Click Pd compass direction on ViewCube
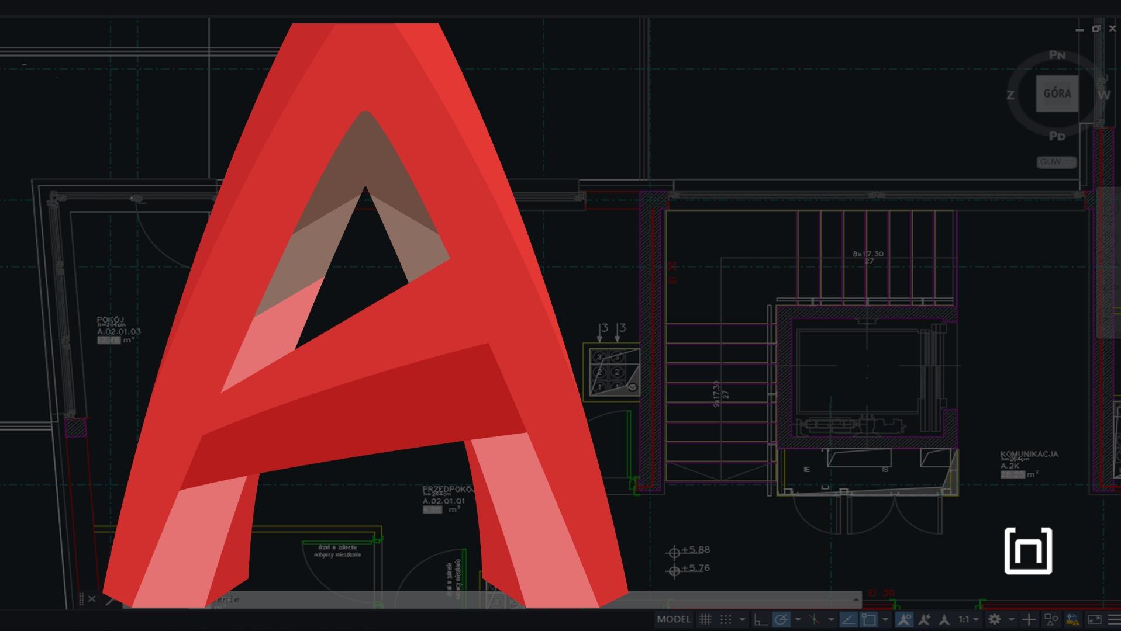1121x631 pixels. click(x=1057, y=136)
